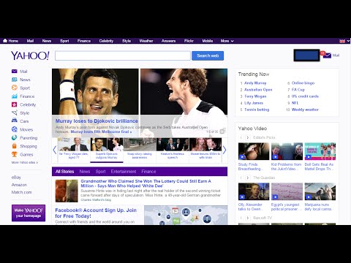Show next stories with carousel right arrow
The width and height of the screenshot is (351, 263).
coord(224,150)
